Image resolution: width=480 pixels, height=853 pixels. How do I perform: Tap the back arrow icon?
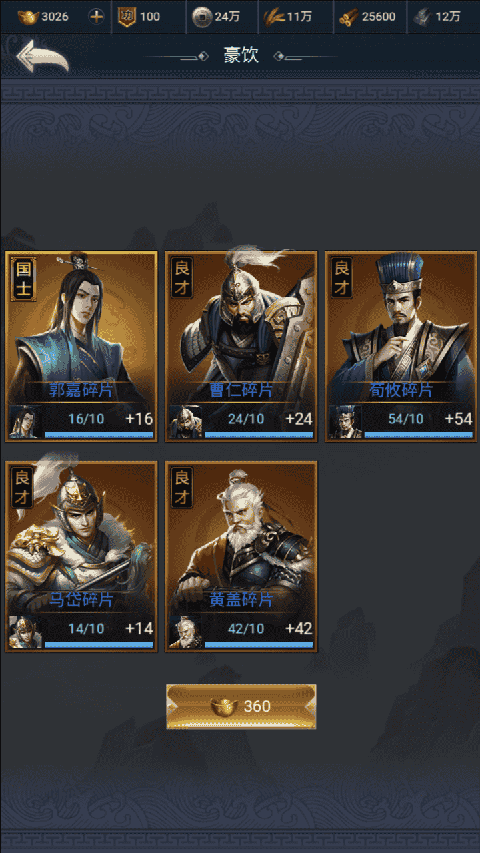coord(41,56)
